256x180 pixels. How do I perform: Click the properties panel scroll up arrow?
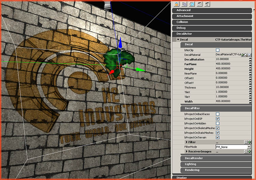[x=254, y=10]
